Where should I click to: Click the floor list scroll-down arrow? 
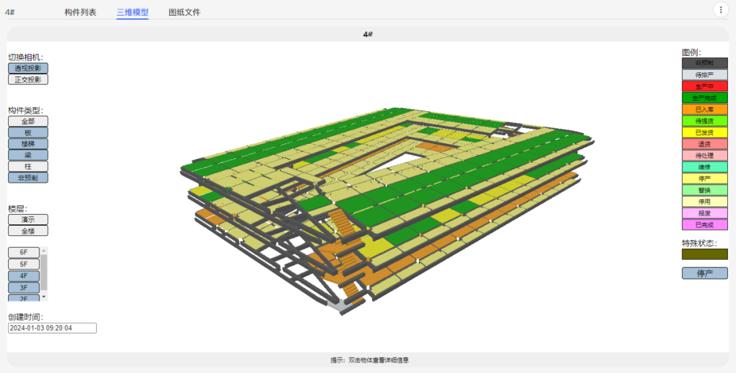point(44,297)
